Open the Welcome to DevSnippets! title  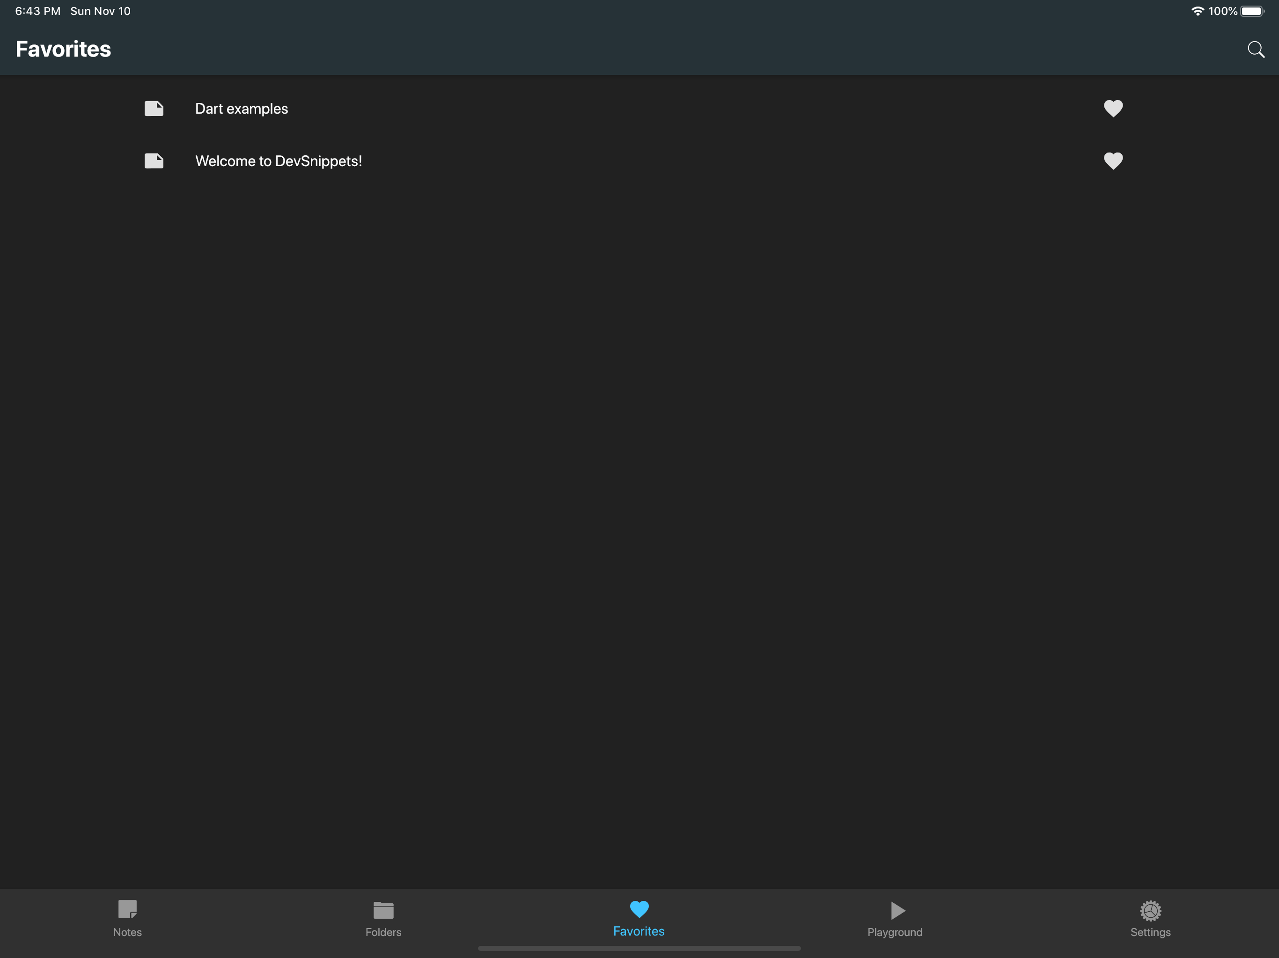278,161
